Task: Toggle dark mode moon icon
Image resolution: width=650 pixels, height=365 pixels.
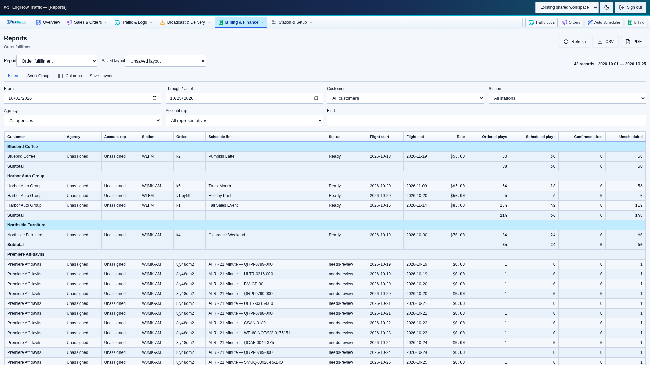Action: click(x=607, y=7)
